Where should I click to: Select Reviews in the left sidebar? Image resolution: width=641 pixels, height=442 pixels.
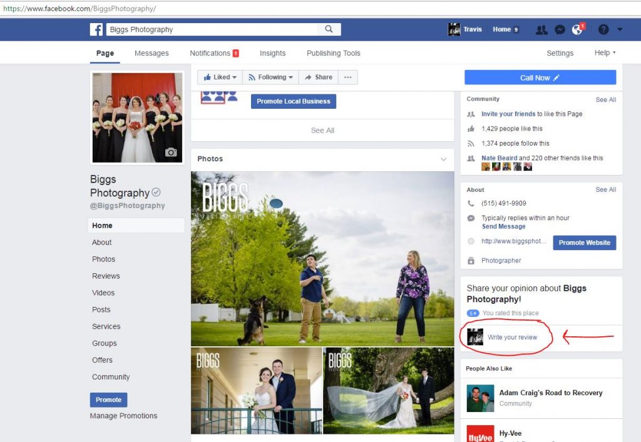coord(106,276)
